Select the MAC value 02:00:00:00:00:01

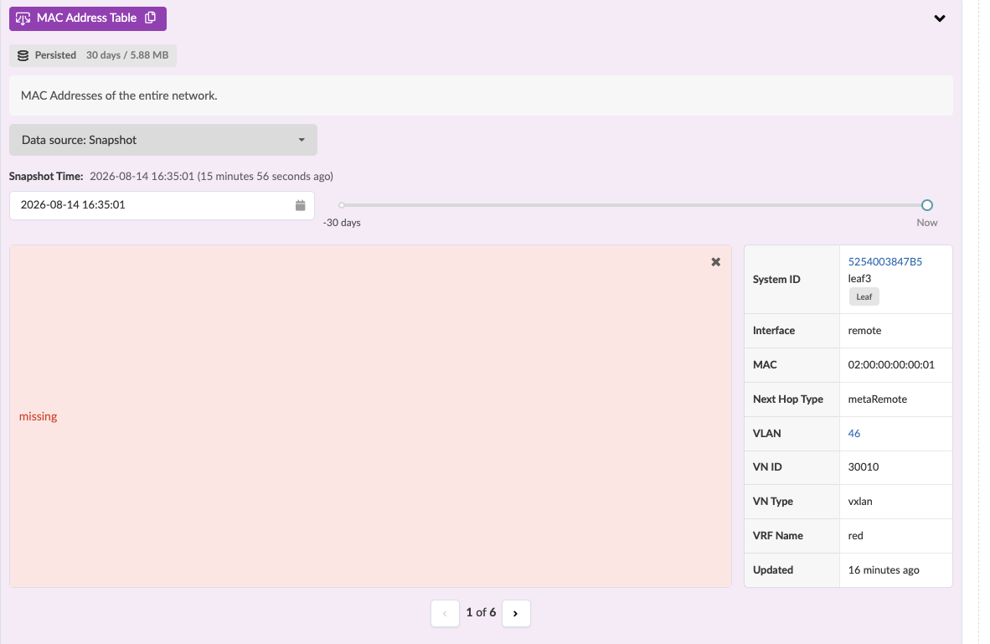coord(891,365)
